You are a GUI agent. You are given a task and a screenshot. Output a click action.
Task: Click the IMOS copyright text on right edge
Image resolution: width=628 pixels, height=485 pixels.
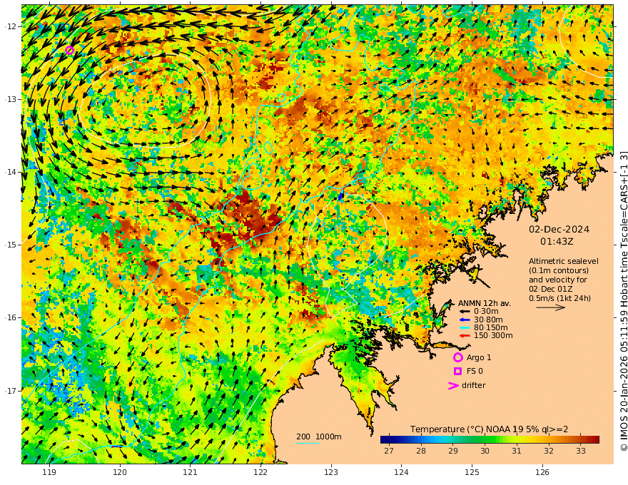623,301
